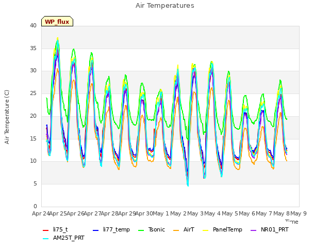
Task: Click the May 7 x-axis label
Action: click(264, 213)
